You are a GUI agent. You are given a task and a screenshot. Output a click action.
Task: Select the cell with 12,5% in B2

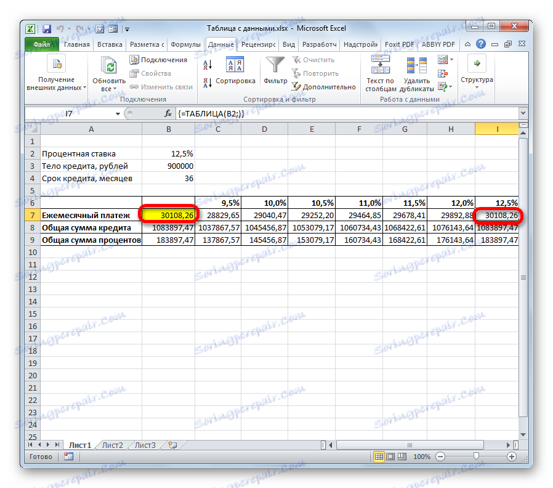pyautogui.click(x=169, y=154)
